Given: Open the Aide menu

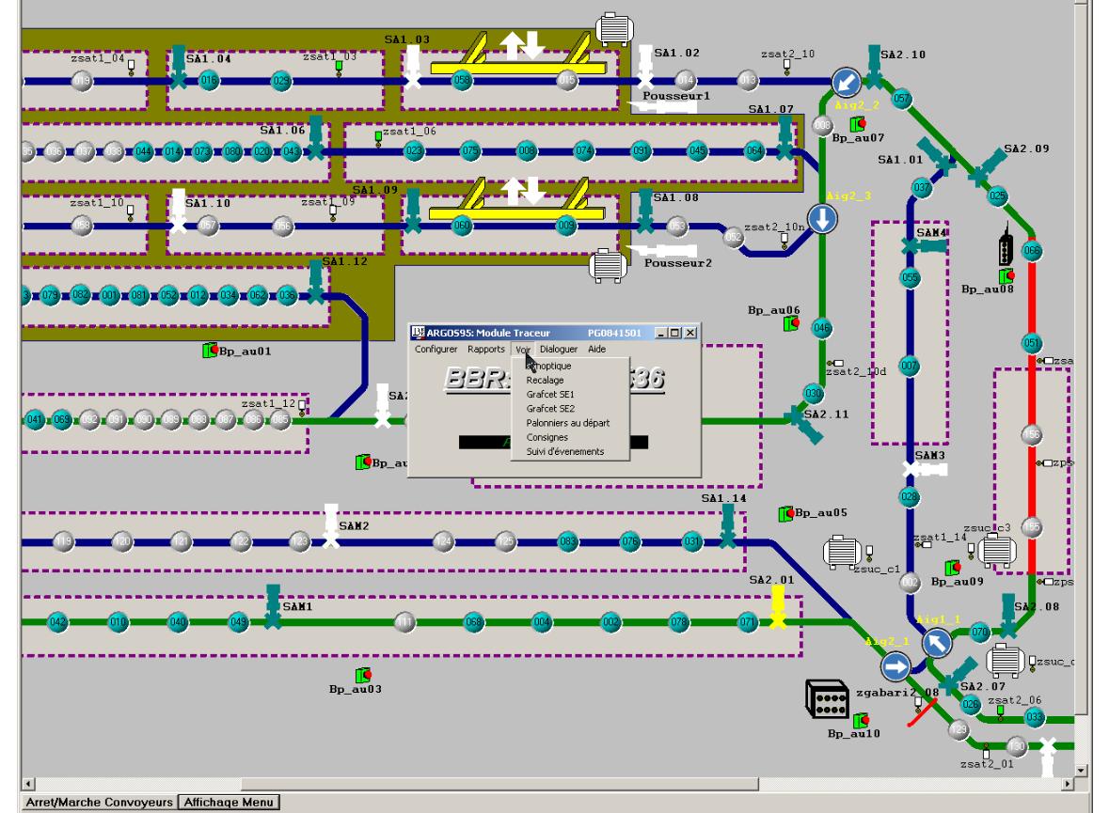Looking at the screenshot, I should pos(597,350).
